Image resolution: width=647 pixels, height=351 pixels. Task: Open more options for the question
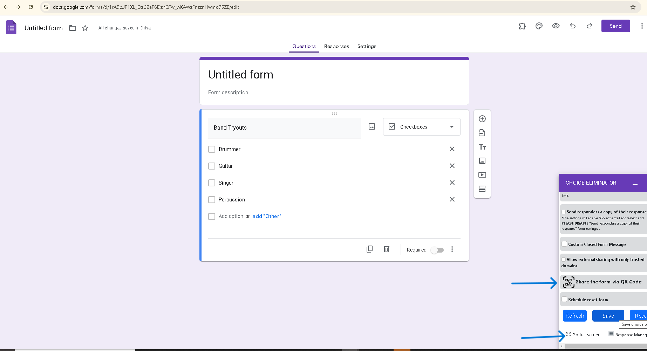point(452,249)
